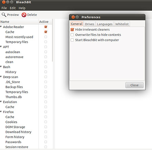
Task: Check the Download history checkbox
Action: [x=46, y=132]
